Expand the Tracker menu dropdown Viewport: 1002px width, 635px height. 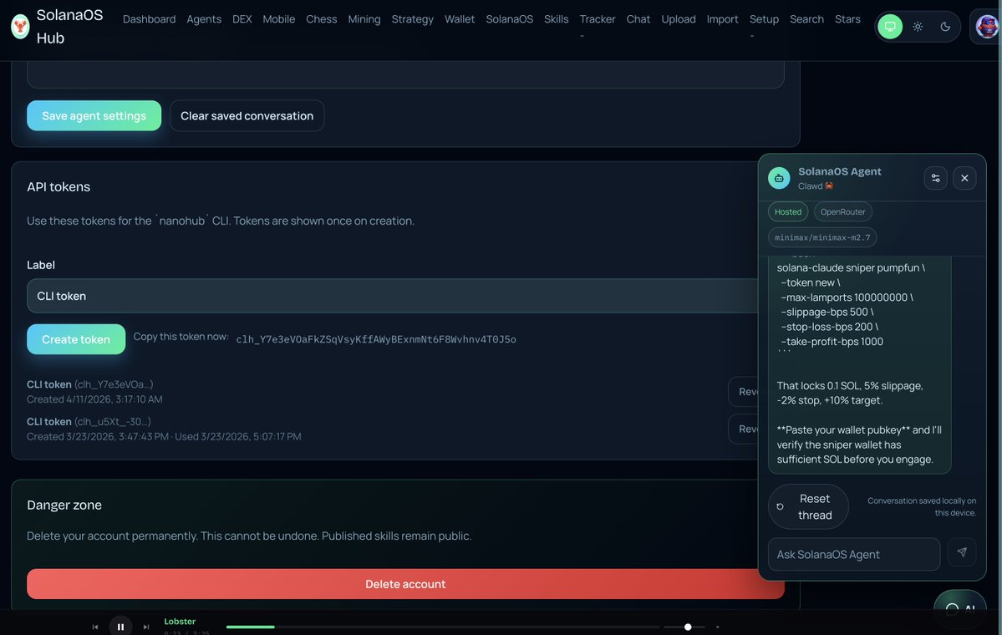(597, 25)
